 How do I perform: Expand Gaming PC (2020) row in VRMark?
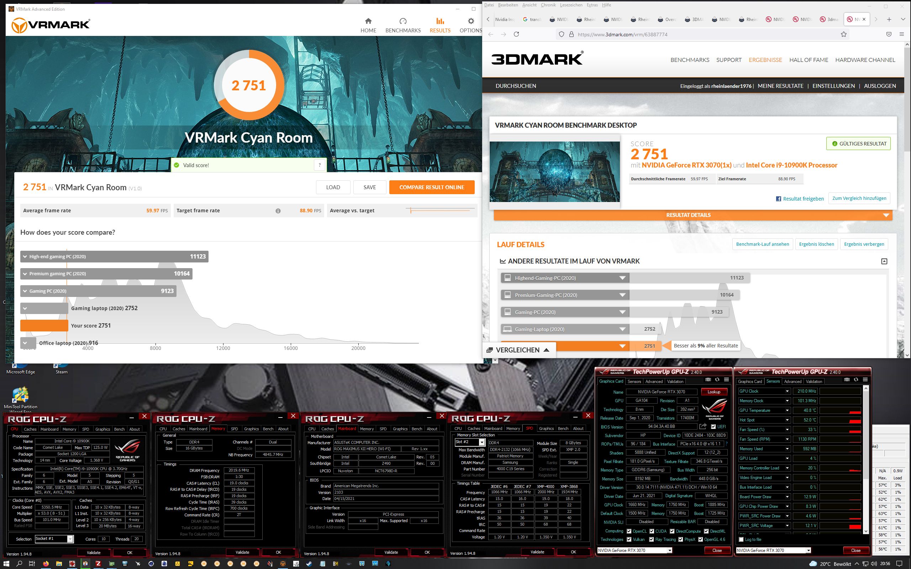coord(25,291)
